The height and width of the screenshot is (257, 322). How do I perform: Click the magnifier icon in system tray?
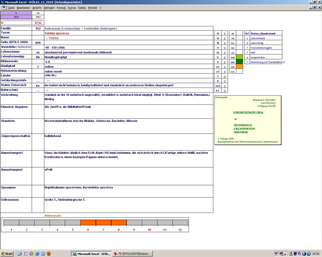pyautogui.click(x=286, y=254)
